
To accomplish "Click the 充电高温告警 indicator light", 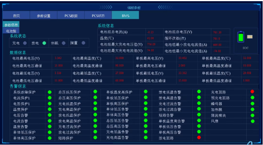I will click(145, 138).
